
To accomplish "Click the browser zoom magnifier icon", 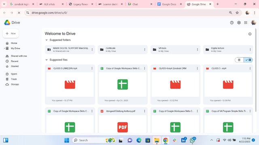I will (x=230, y=12).
